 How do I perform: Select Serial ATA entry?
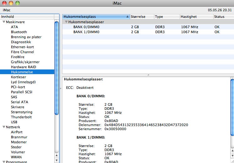point(19,102)
